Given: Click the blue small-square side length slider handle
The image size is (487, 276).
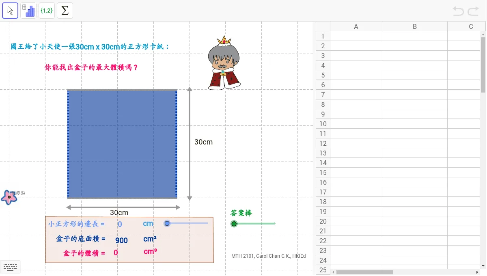Looking at the screenshot, I should click(x=167, y=223).
